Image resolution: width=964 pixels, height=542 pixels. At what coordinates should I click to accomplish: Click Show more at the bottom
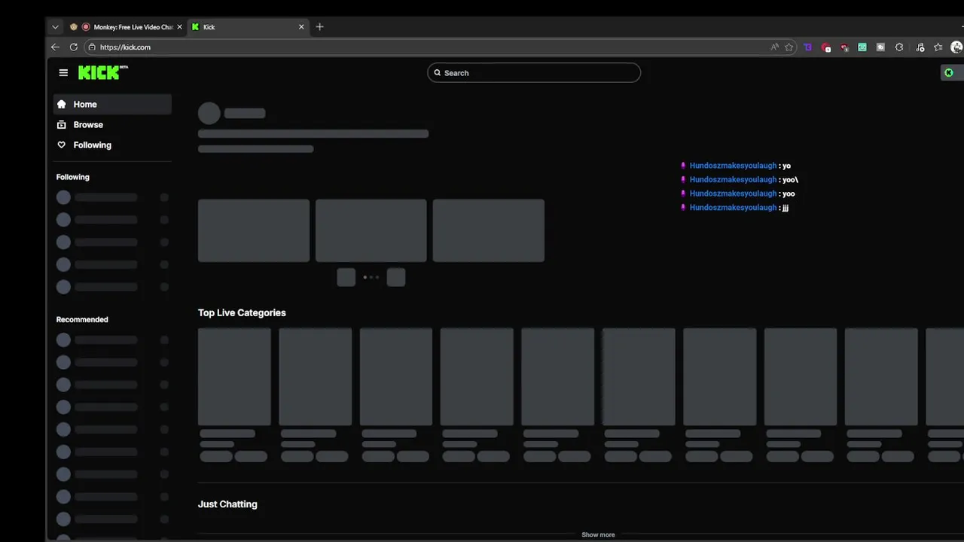(x=598, y=534)
